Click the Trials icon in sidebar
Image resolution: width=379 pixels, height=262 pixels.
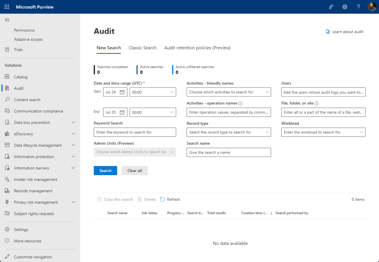[7, 50]
